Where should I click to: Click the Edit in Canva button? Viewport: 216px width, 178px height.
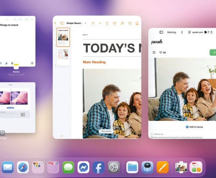click(x=194, y=127)
